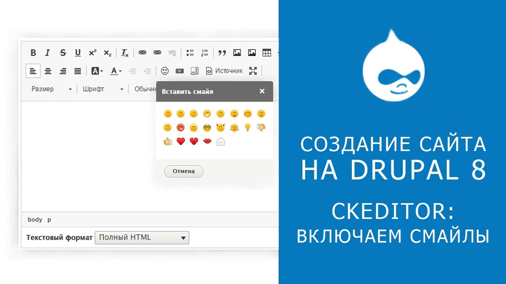The image size is (506, 284).
Task: Click the grayed Unlink icon
Action: pos(172,53)
